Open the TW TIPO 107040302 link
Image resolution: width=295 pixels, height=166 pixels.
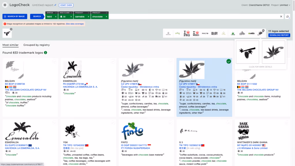click(x=74, y=145)
